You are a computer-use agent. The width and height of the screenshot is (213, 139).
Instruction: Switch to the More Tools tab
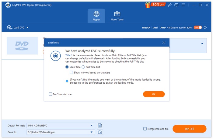pyautogui.click(x=117, y=16)
